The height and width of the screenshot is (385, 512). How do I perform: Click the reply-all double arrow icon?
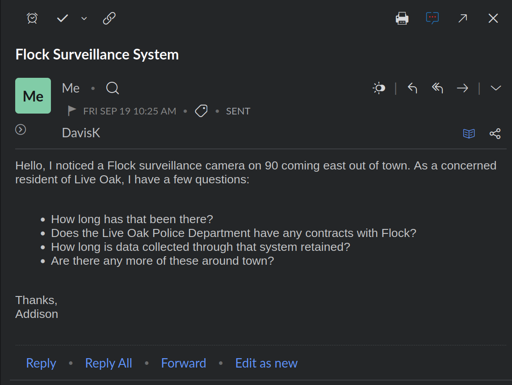[437, 88]
